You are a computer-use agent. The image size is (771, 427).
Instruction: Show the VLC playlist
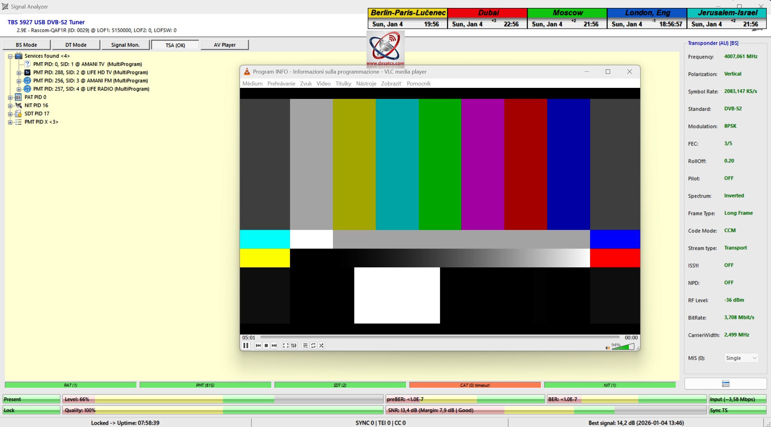click(x=305, y=346)
